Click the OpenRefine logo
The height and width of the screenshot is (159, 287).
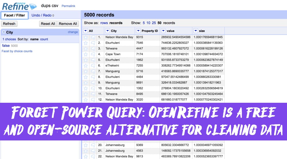(20, 6)
